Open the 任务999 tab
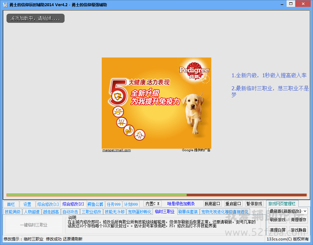 113,204
